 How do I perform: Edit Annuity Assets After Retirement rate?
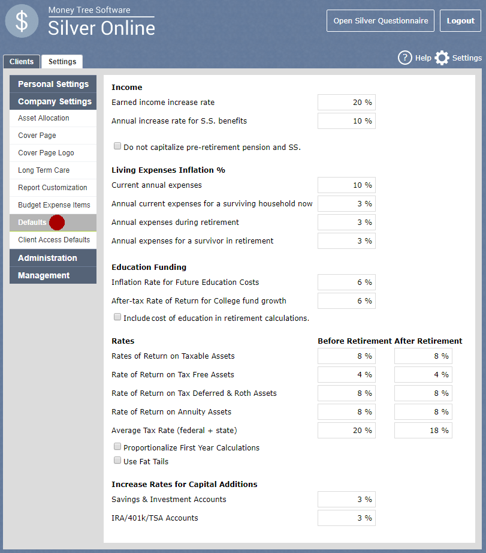pos(423,412)
